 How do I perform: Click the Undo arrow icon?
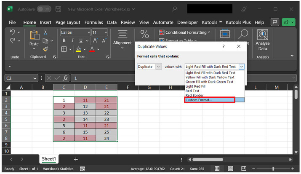tap(12, 32)
